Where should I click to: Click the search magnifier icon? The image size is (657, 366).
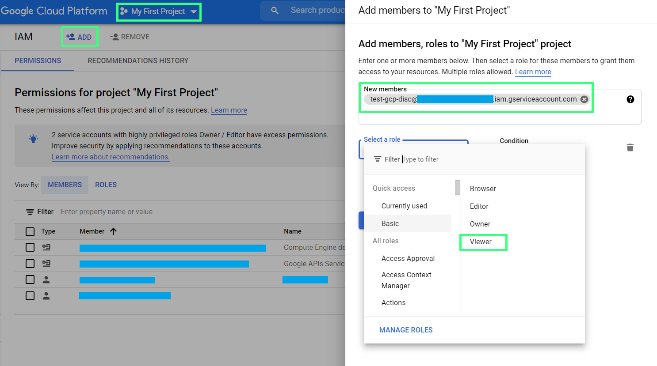(x=275, y=10)
